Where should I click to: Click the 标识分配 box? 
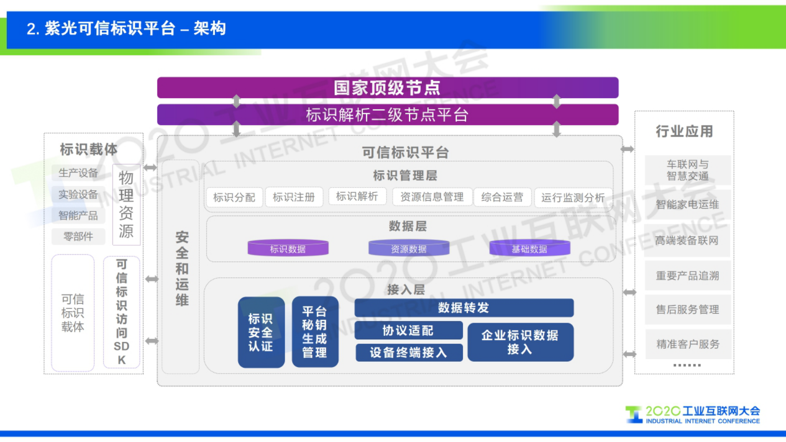click(234, 197)
